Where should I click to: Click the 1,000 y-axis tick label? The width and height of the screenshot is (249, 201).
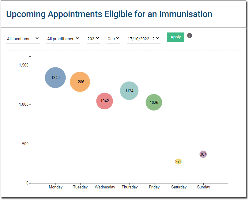23,104
